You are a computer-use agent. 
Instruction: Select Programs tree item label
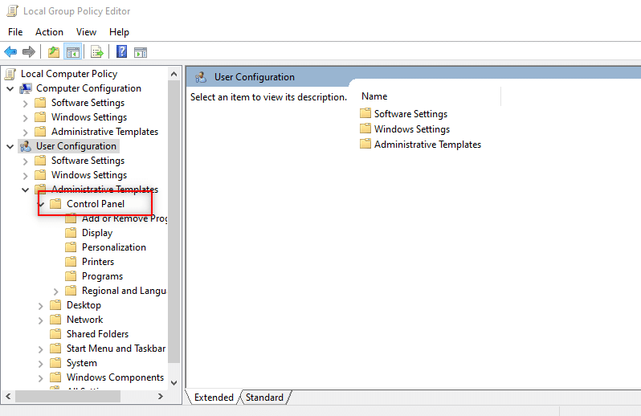102,276
